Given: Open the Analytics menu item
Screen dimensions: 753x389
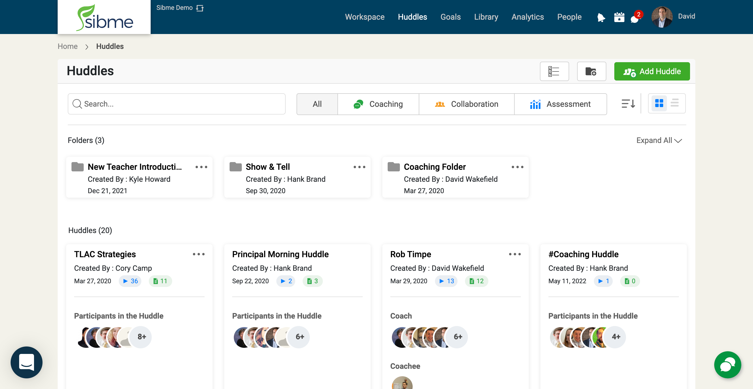Looking at the screenshot, I should [527, 17].
